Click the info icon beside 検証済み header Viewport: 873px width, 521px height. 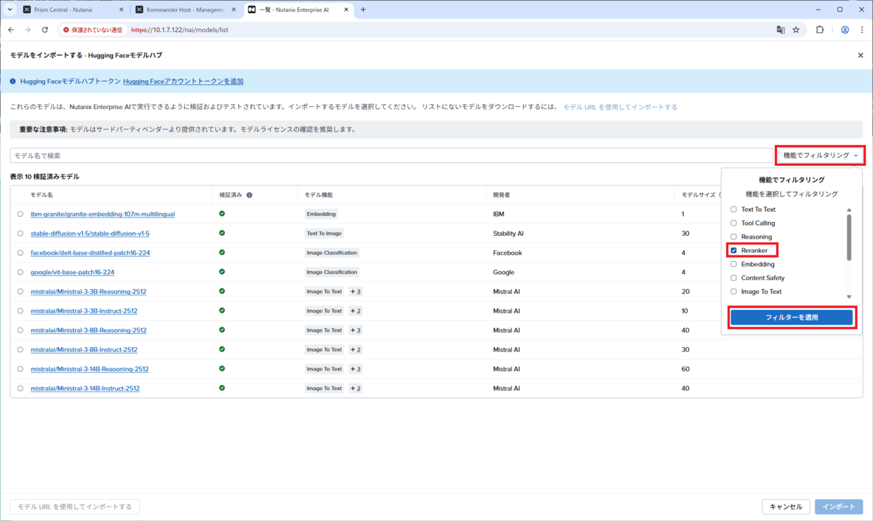(x=249, y=195)
